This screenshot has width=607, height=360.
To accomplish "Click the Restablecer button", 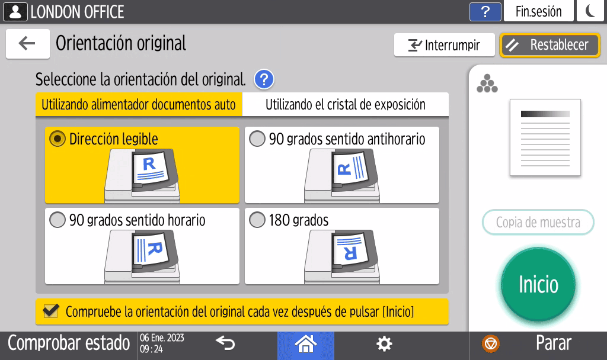I will click(550, 45).
